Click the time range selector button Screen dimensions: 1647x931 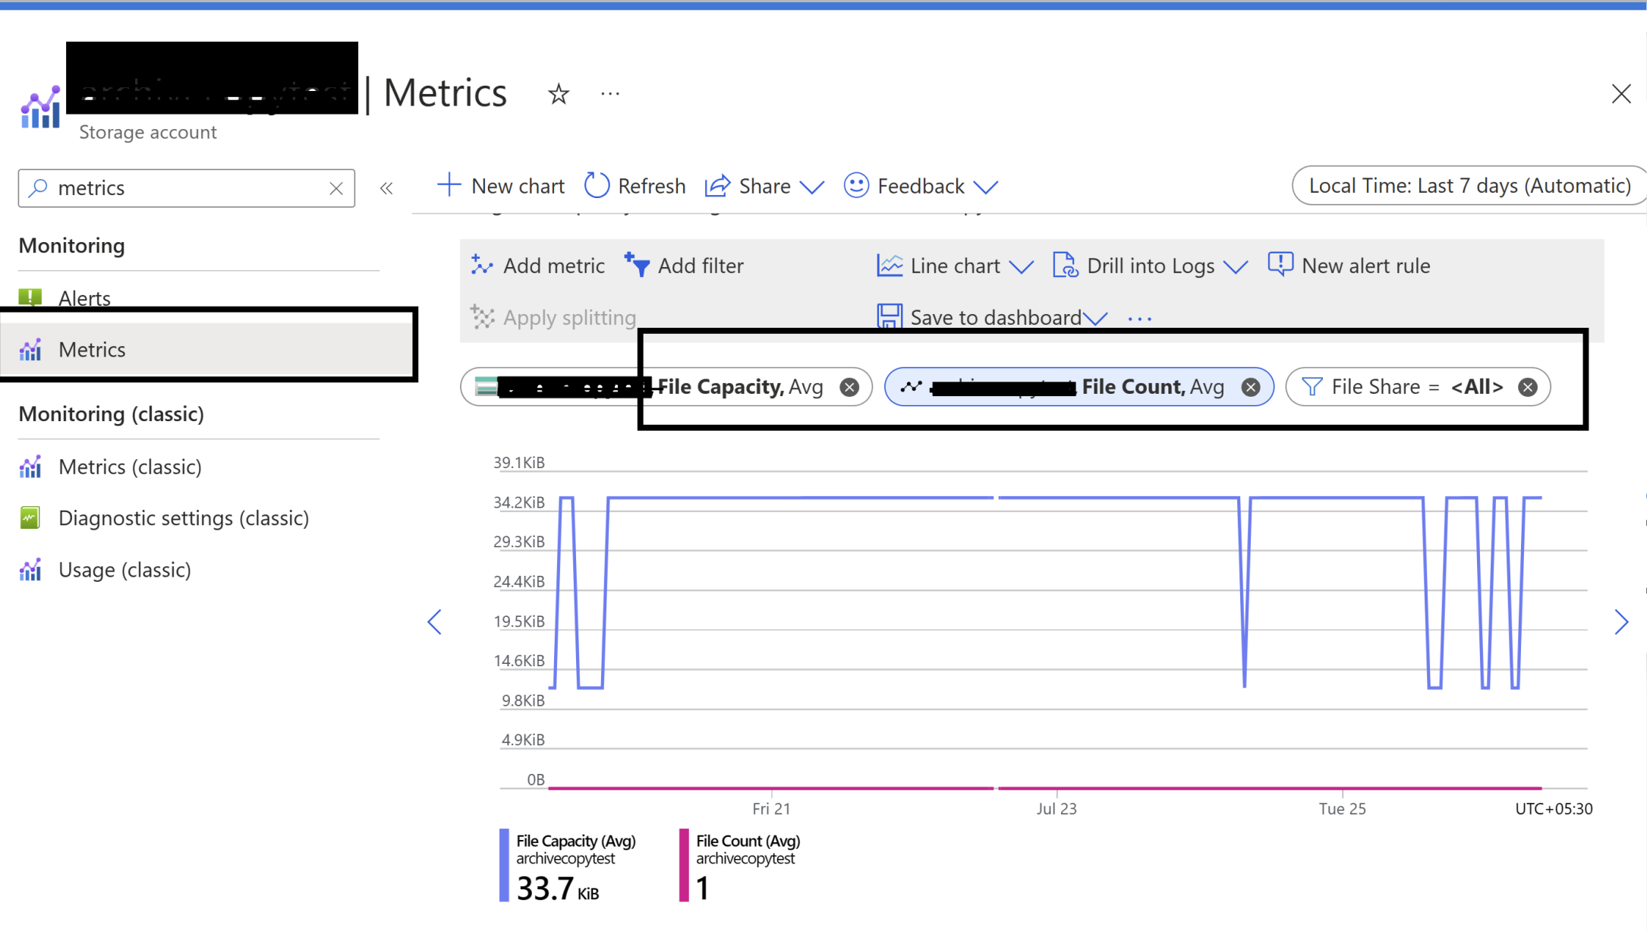point(1469,186)
